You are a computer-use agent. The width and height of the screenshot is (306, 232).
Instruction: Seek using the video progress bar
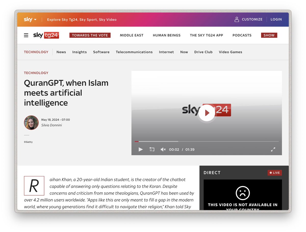point(207,141)
